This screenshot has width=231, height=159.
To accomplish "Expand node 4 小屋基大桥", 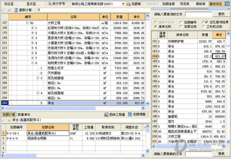I will (32, 43).
